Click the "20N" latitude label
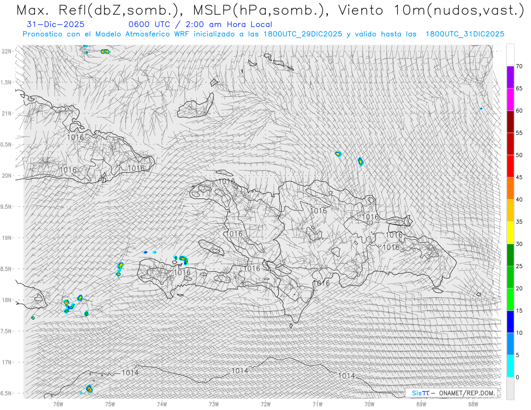531x410 pixels. (x=7, y=176)
